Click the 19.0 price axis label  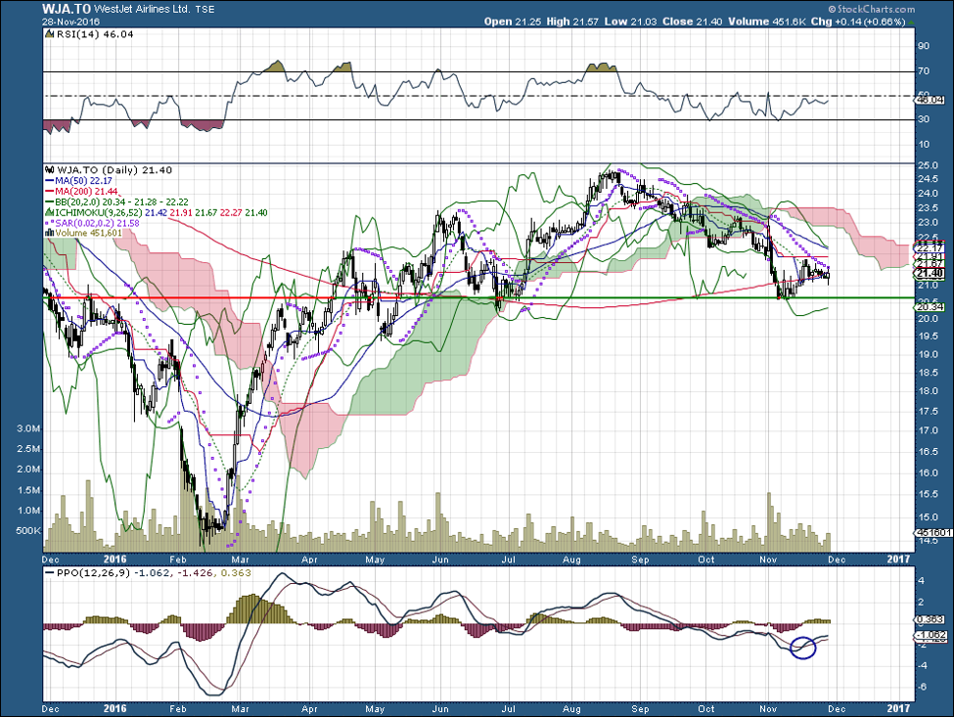(x=927, y=354)
